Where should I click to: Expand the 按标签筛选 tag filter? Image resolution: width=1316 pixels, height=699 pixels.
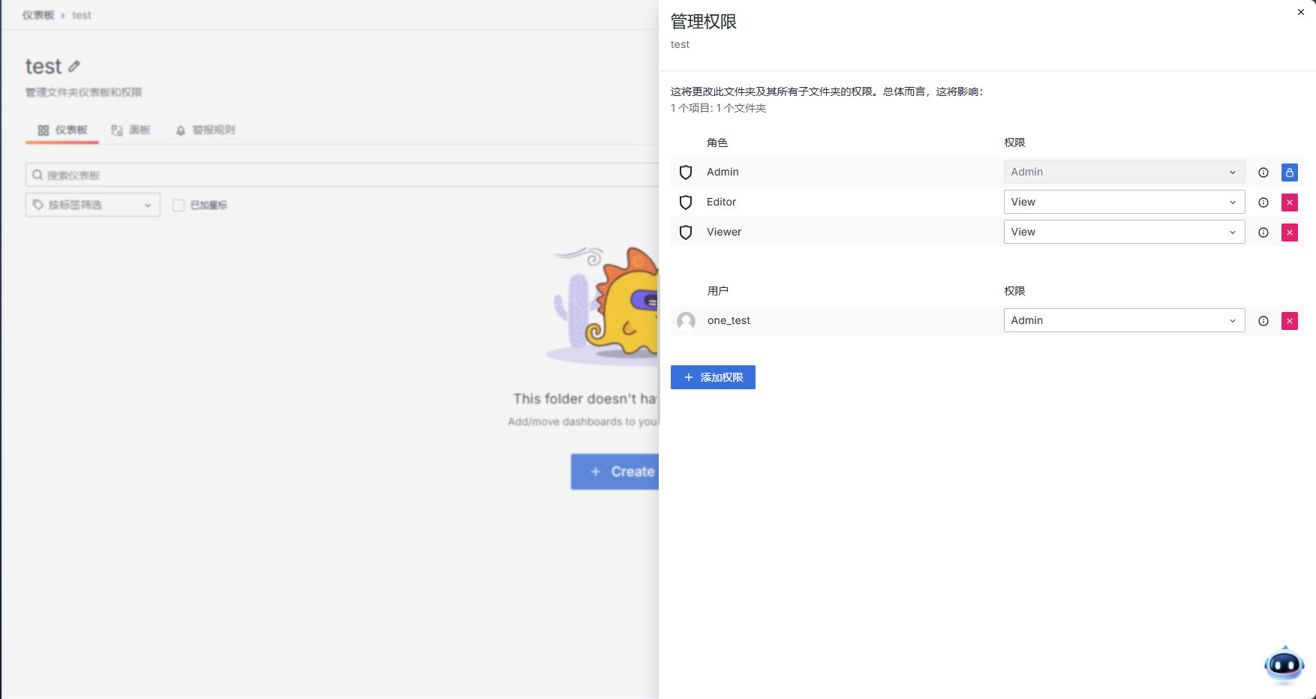click(93, 205)
